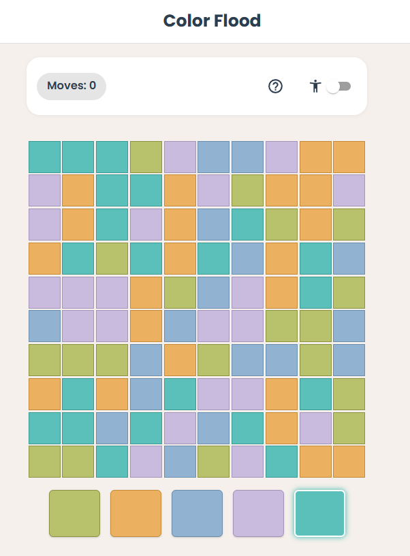
Task: Flood with the purple color swatch
Action: pos(258,513)
